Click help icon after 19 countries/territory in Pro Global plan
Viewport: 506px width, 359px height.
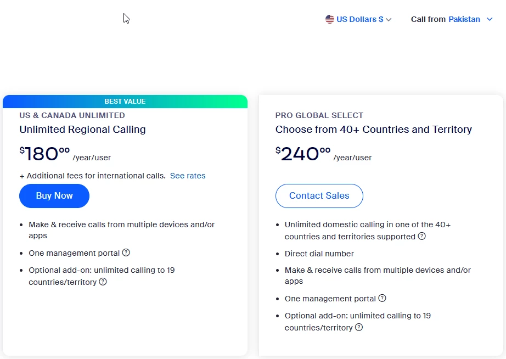pos(359,328)
